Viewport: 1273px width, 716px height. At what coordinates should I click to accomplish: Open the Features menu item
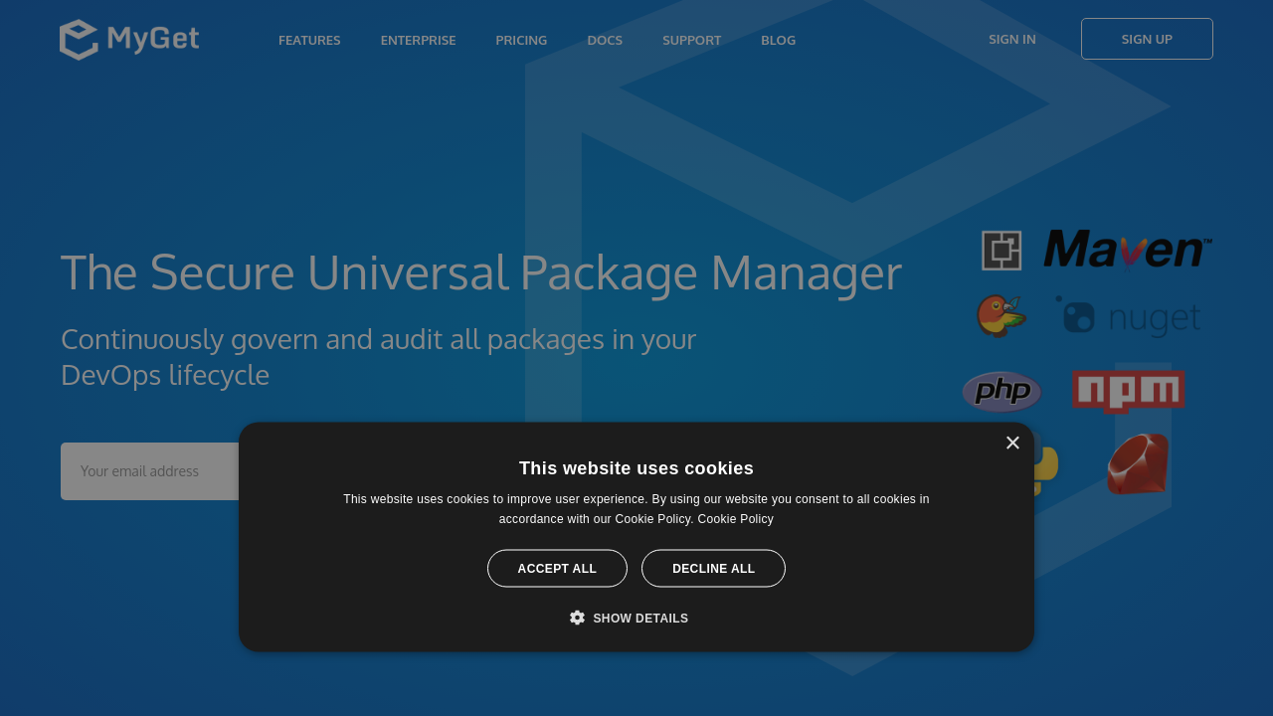pos(309,40)
